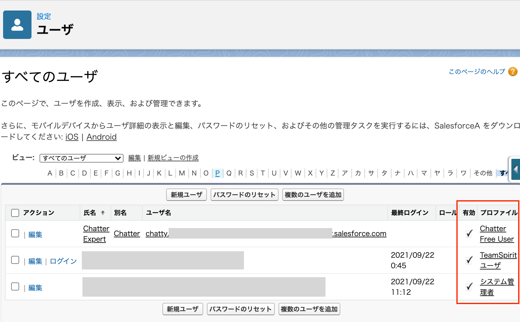Open the すべてのユーザ view dropdown
520x322 pixels.
tap(82, 158)
